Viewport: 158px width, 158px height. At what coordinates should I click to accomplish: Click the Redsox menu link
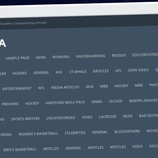(119, 55)
